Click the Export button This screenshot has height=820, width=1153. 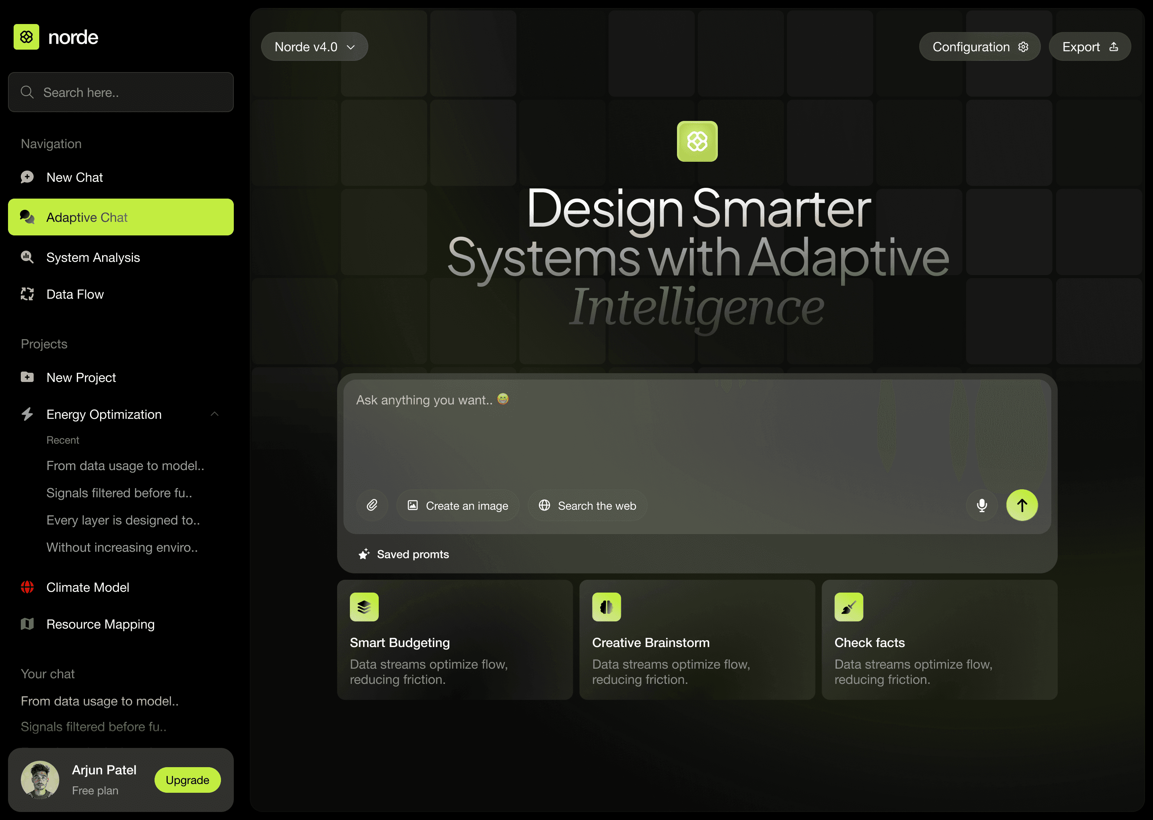point(1089,47)
